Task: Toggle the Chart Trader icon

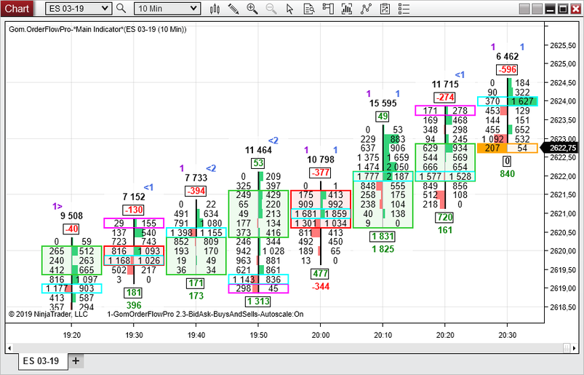Action: coord(328,9)
